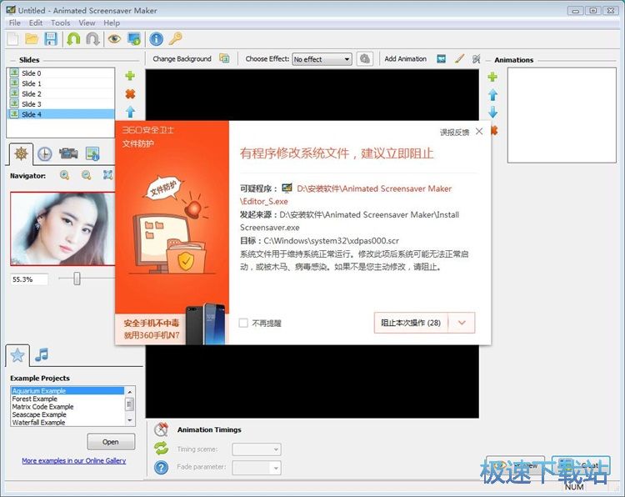Click the 55.3% zoom field
625x497 pixels.
29,279
